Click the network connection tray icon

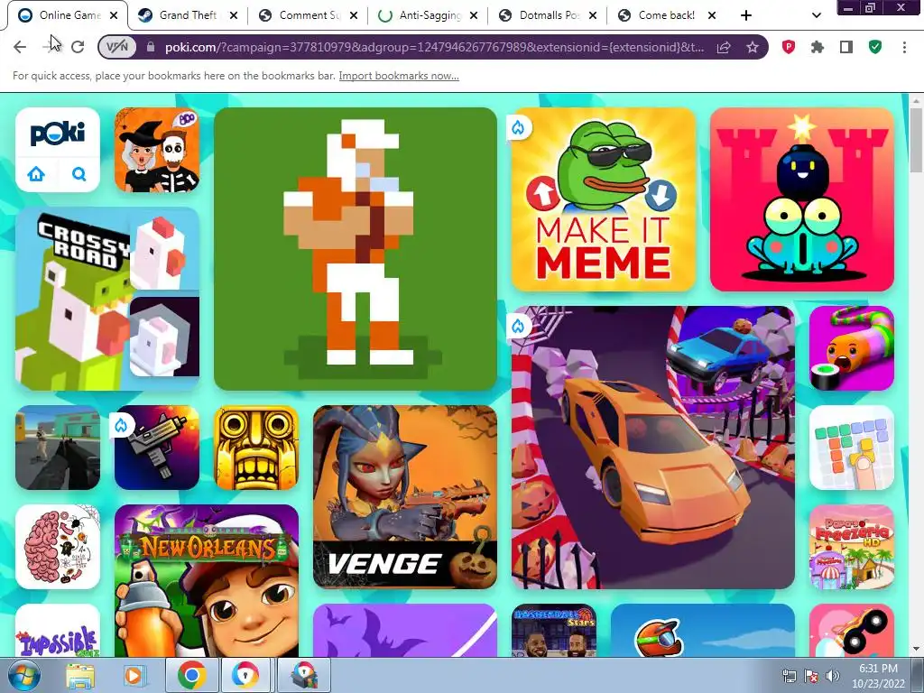coord(789,676)
